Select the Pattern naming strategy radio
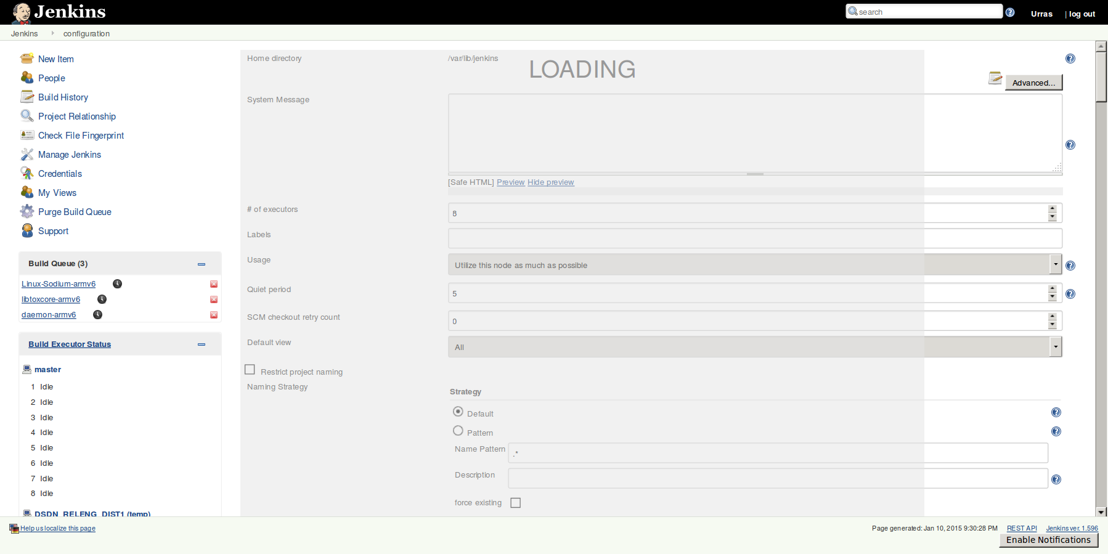 click(458, 430)
